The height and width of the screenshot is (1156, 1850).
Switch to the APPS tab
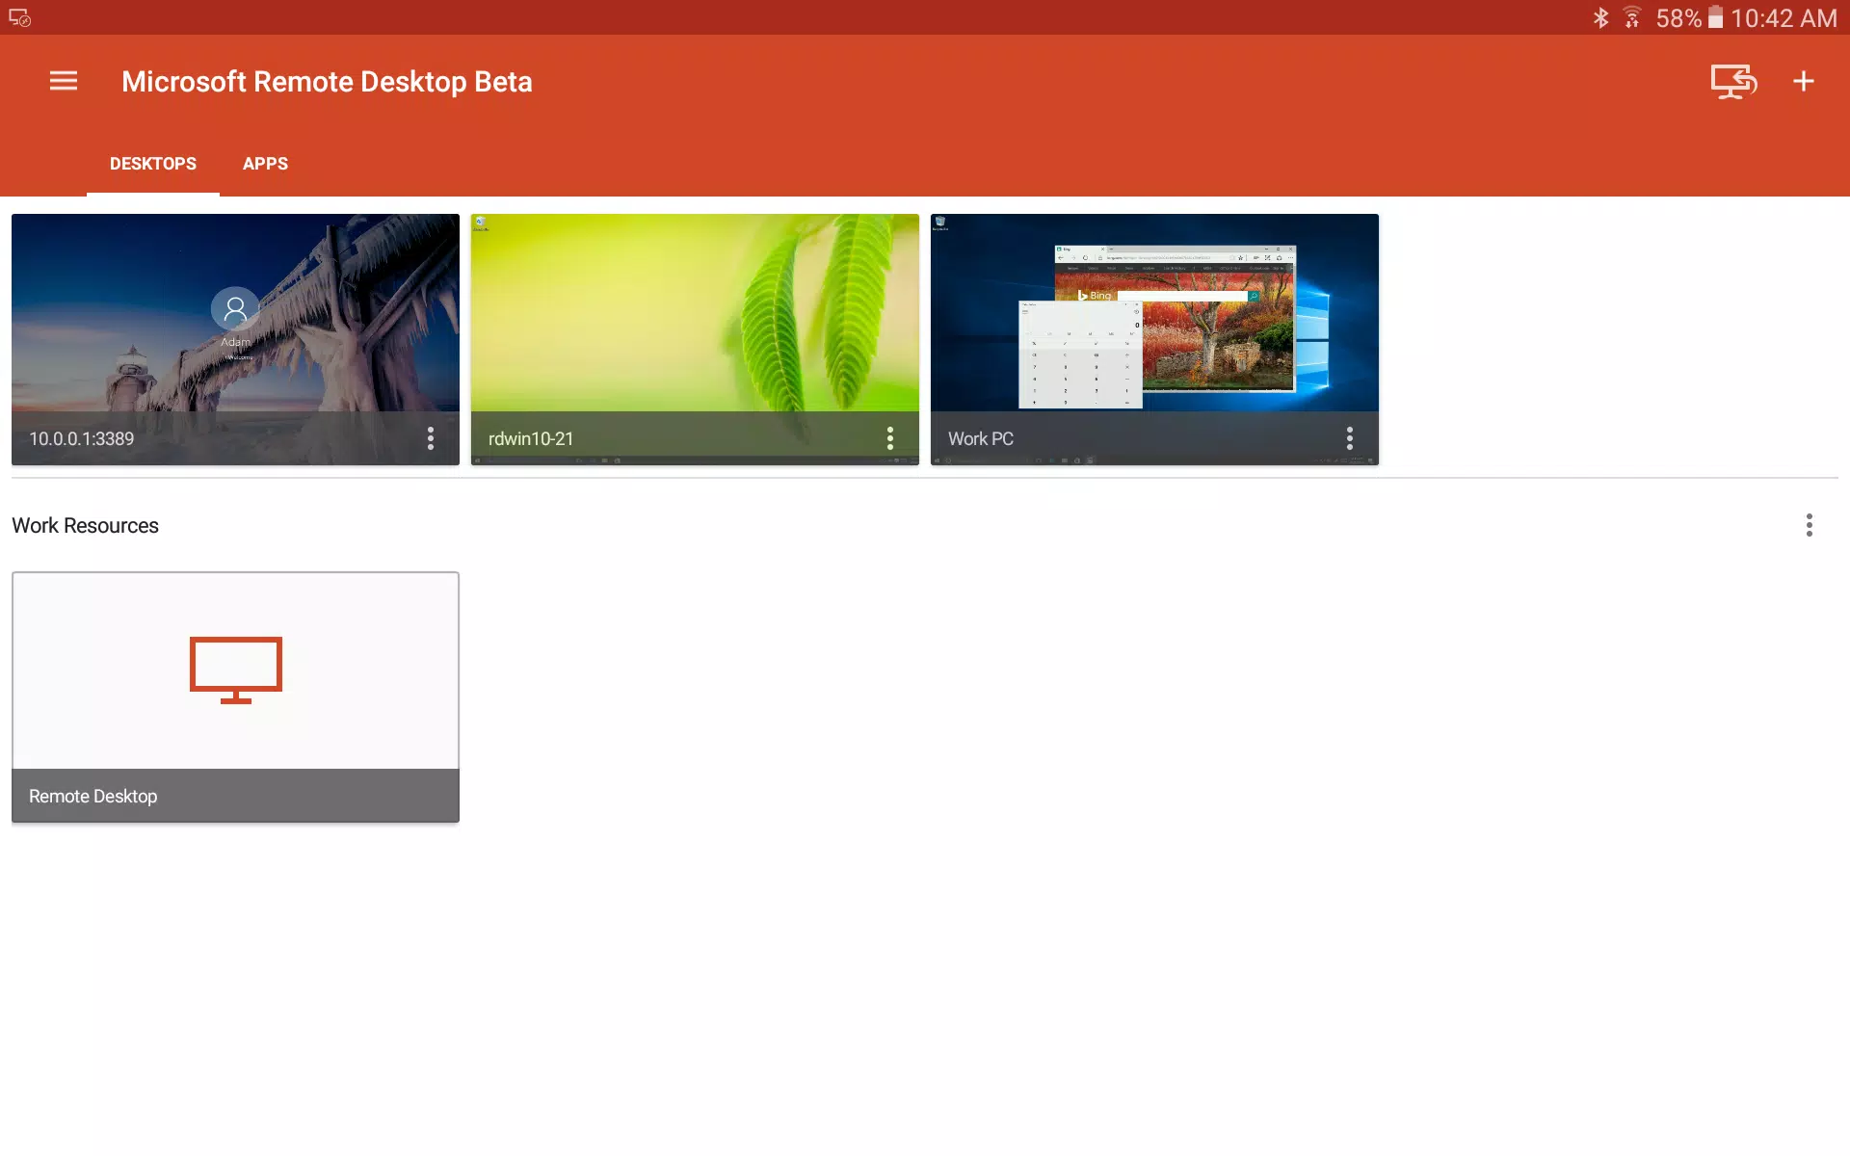click(x=265, y=164)
